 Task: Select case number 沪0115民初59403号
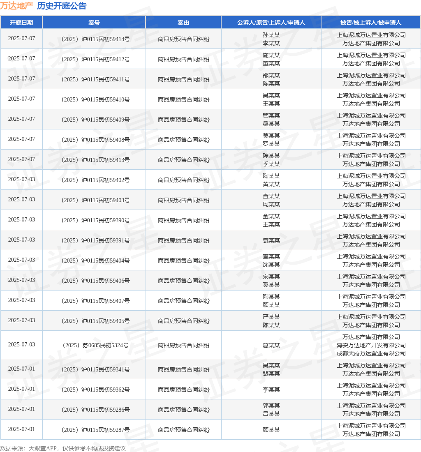[95, 201]
